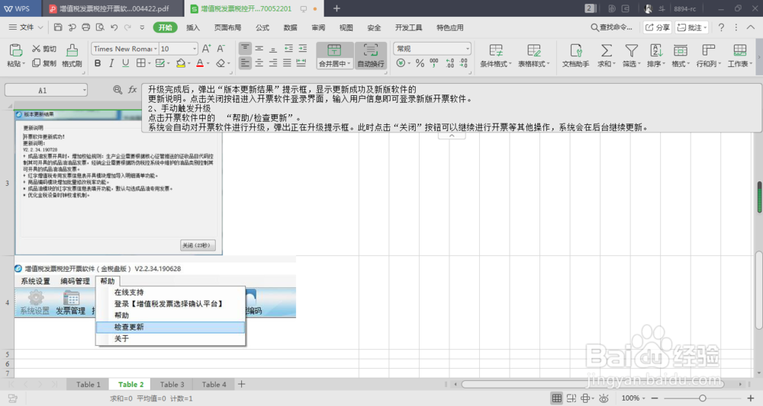Open Conditional Formatting menu
Screen dimensions: 763x406
click(495, 56)
